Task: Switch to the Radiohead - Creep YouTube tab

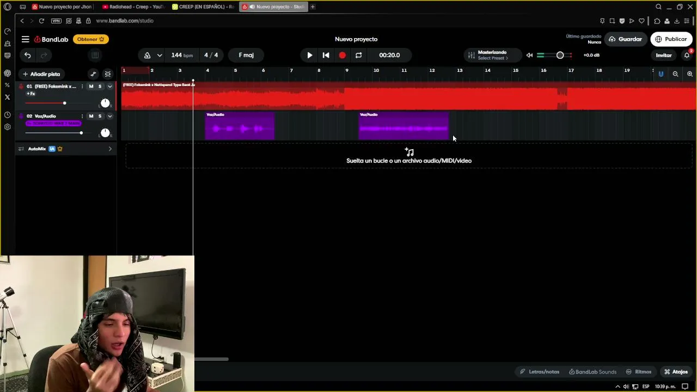Action: 134,7
